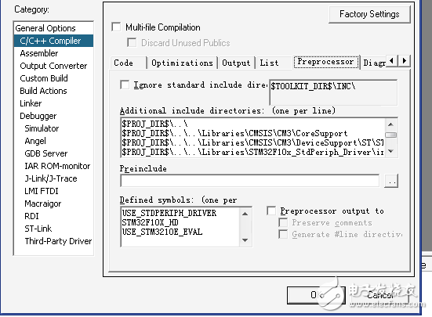Click inside the Preinclude input field

(249, 181)
